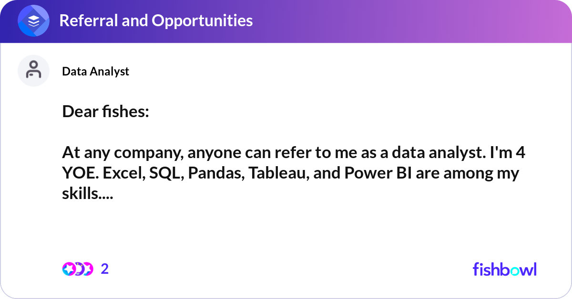Click the fishbowl logo
The width and height of the screenshot is (572, 299).
click(505, 269)
